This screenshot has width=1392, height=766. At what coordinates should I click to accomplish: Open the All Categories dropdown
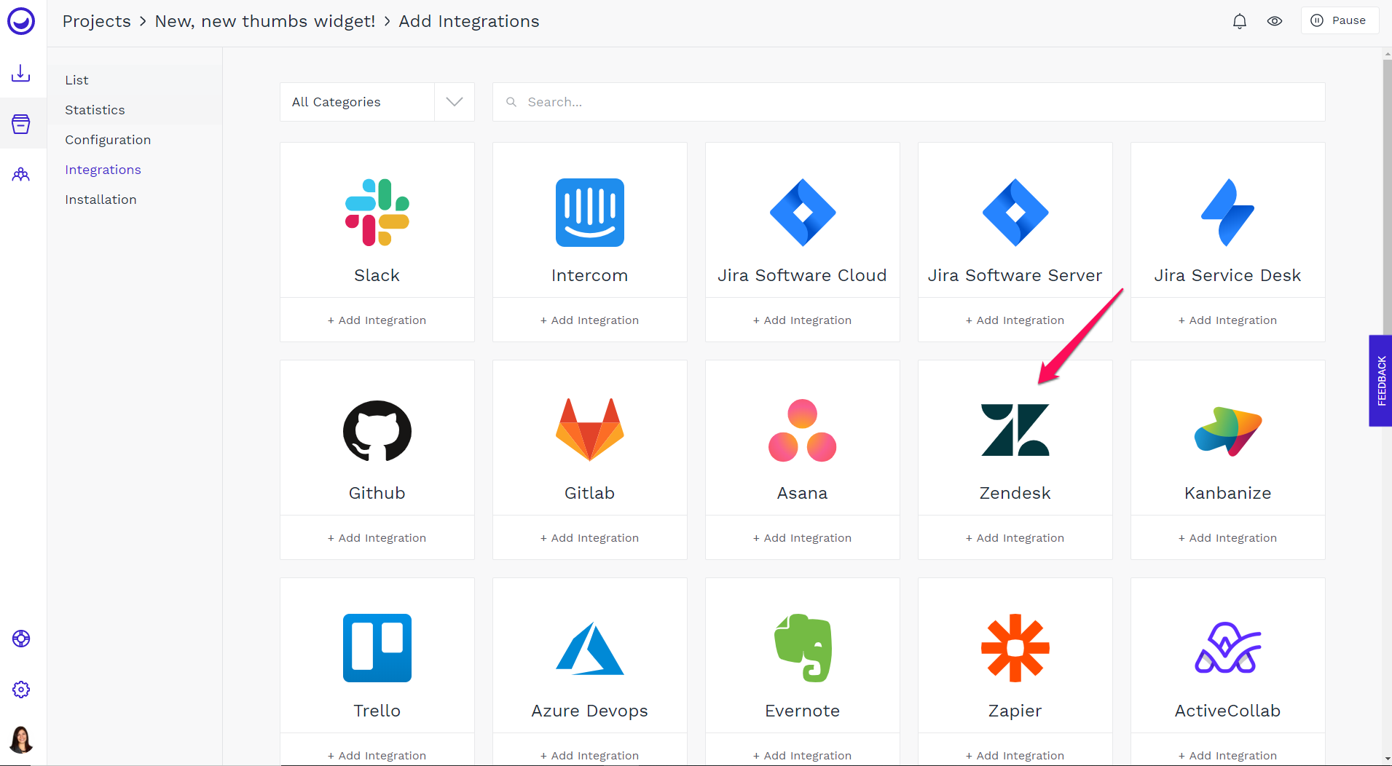coord(377,102)
